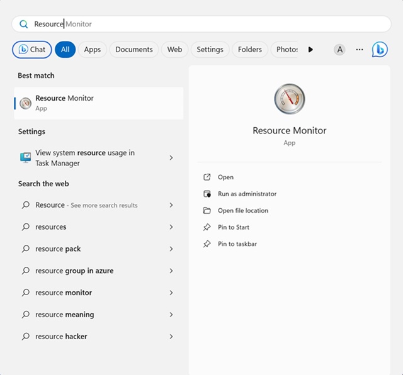The image size is (403, 375).
Task: Expand chevron next to resource hacker
Action: pyautogui.click(x=171, y=337)
